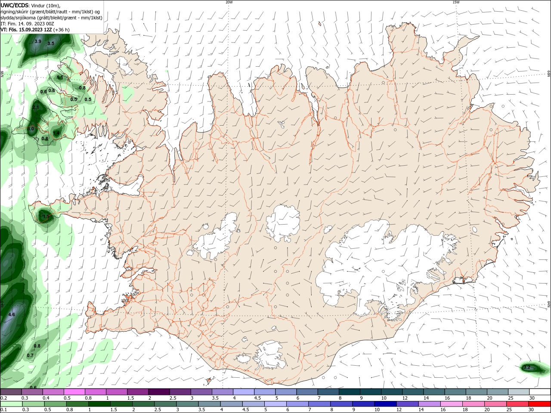Click the 3.5 precipitation value on the map
The width and height of the screenshot is (551, 413).
tap(51, 43)
